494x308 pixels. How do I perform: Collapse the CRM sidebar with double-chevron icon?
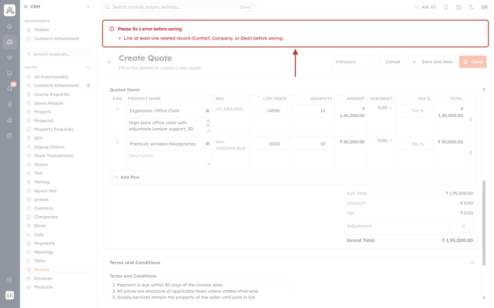[x=89, y=7]
